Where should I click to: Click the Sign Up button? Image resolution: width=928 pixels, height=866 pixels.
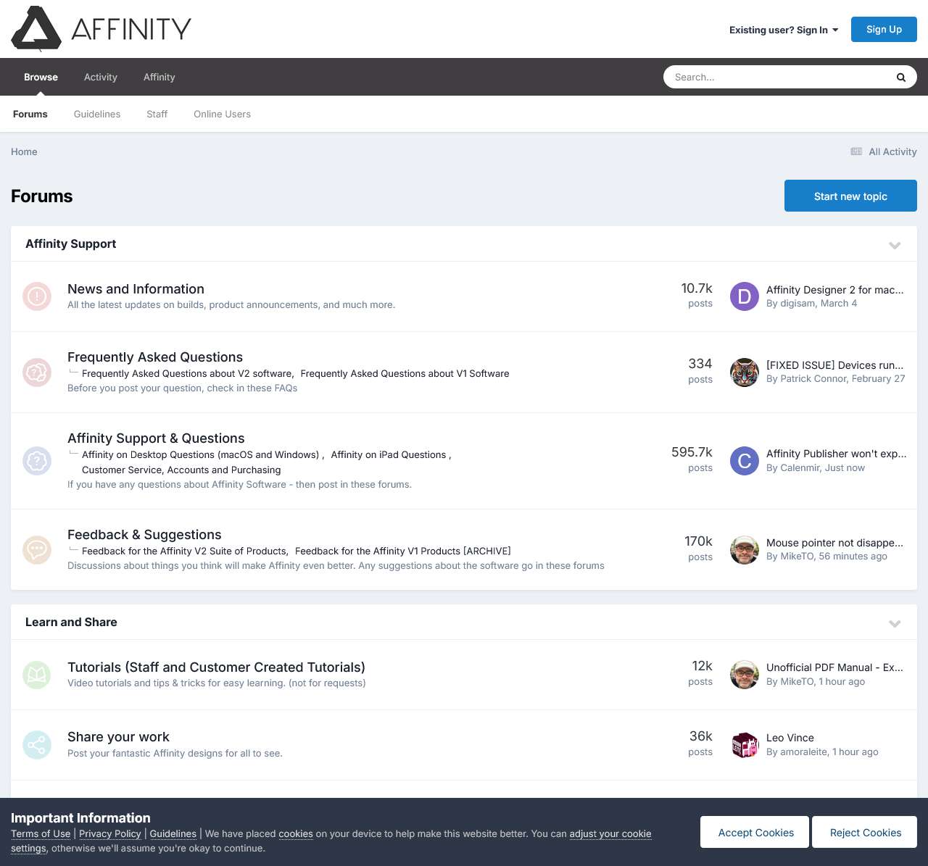pyautogui.click(x=884, y=29)
